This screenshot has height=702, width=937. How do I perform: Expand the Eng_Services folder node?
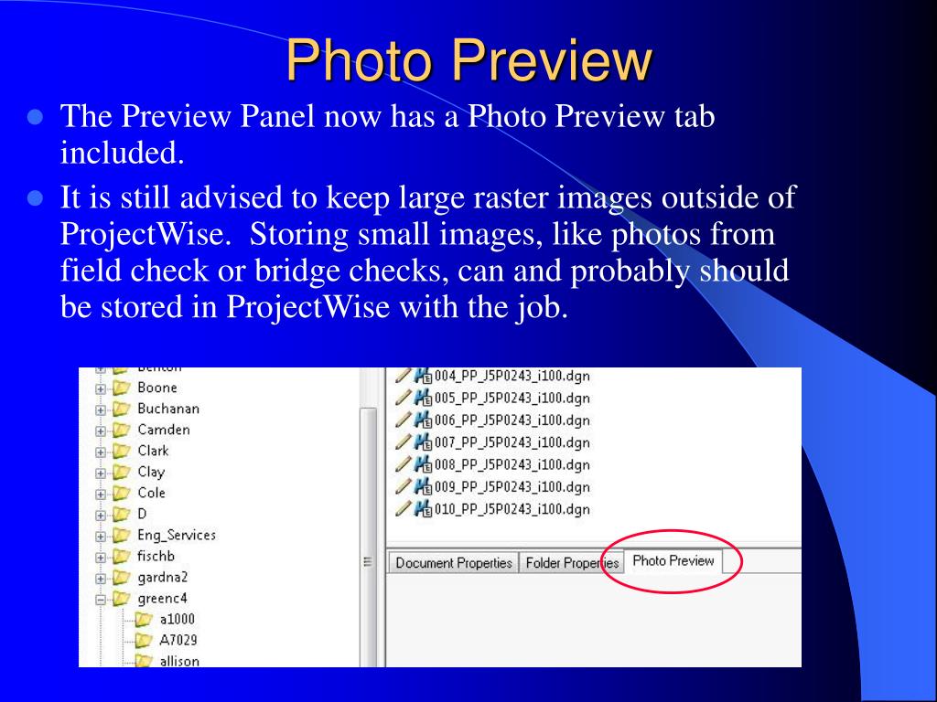coord(101,536)
